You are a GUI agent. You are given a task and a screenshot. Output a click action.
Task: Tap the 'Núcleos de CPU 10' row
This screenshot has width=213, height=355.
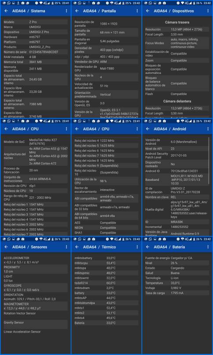click(36, 191)
